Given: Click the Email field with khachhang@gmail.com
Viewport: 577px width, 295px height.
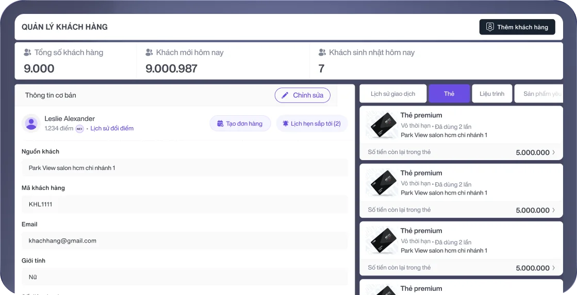Looking at the screenshot, I should (185, 240).
